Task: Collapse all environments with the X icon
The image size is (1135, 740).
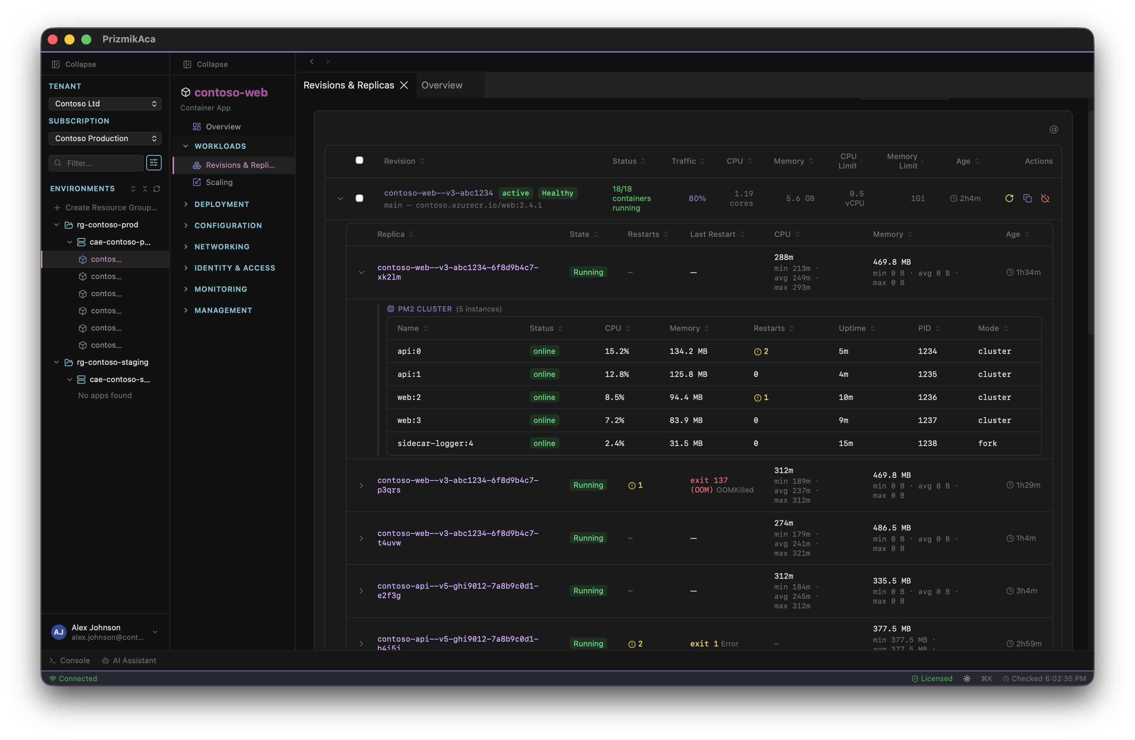Action: click(x=145, y=189)
